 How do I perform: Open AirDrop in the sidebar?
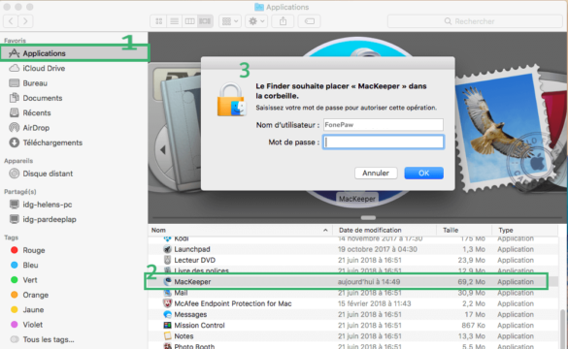tap(36, 128)
